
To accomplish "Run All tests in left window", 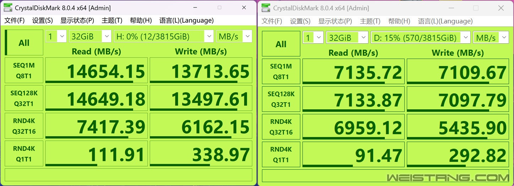I will (x=24, y=43).
